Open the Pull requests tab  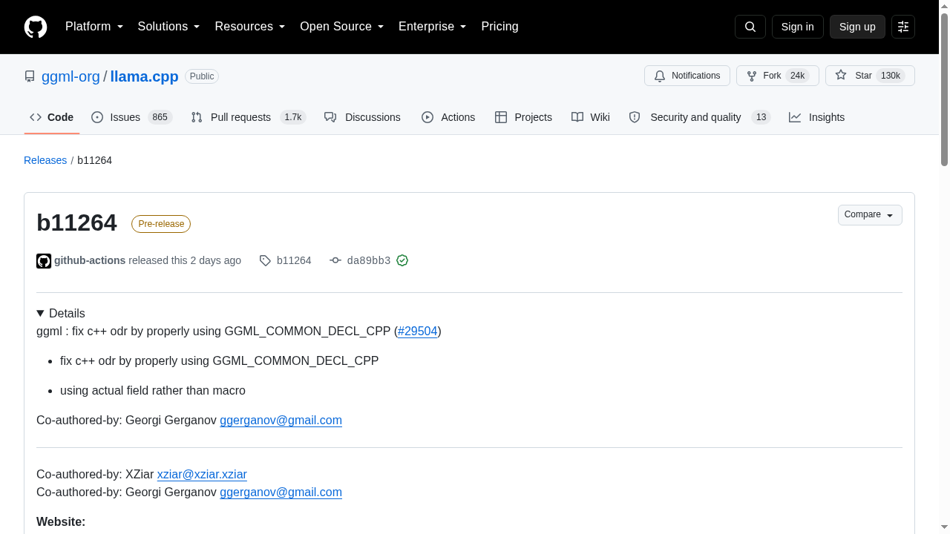click(x=248, y=117)
